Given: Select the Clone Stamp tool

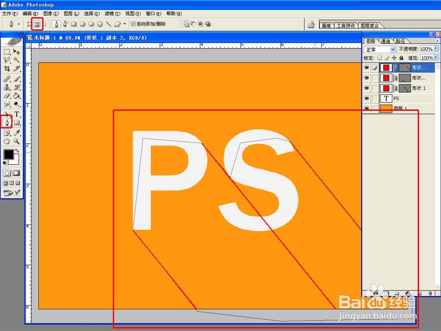Looking at the screenshot, I should tap(7, 87).
